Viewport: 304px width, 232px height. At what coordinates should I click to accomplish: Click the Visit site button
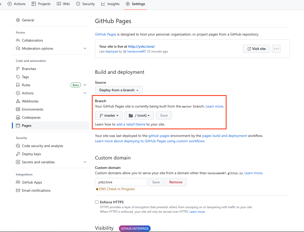point(256,49)
